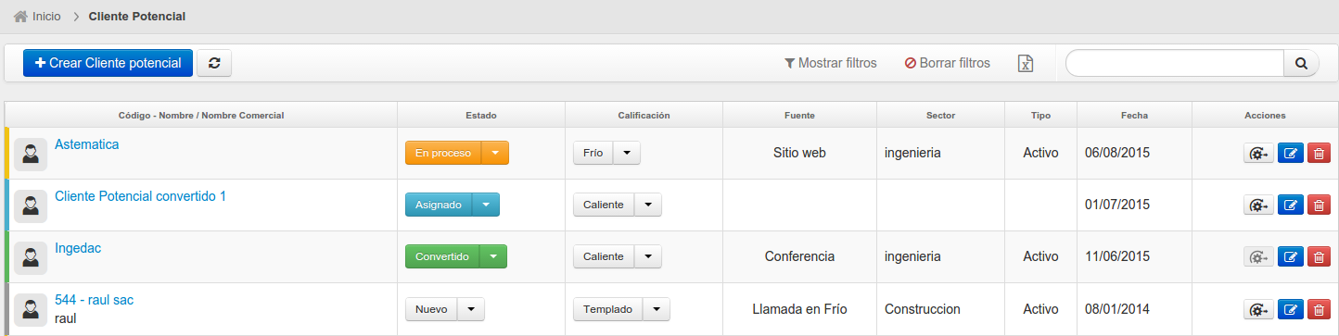Click Cliente Potencial breadcrumb text
The height and width of the screenshot is (336, 1339).
coord(137,17)
